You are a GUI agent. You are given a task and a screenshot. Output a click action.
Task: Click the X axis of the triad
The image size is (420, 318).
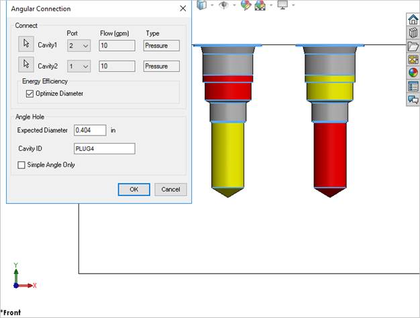pos(28,286)
